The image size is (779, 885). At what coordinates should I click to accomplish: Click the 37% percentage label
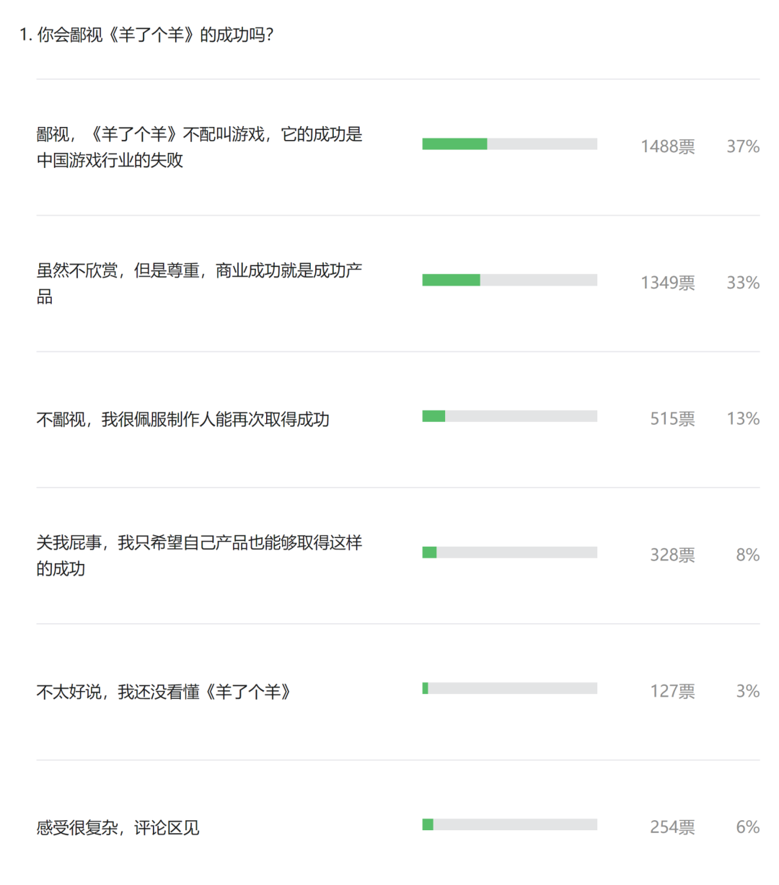(x=743, y=146)
